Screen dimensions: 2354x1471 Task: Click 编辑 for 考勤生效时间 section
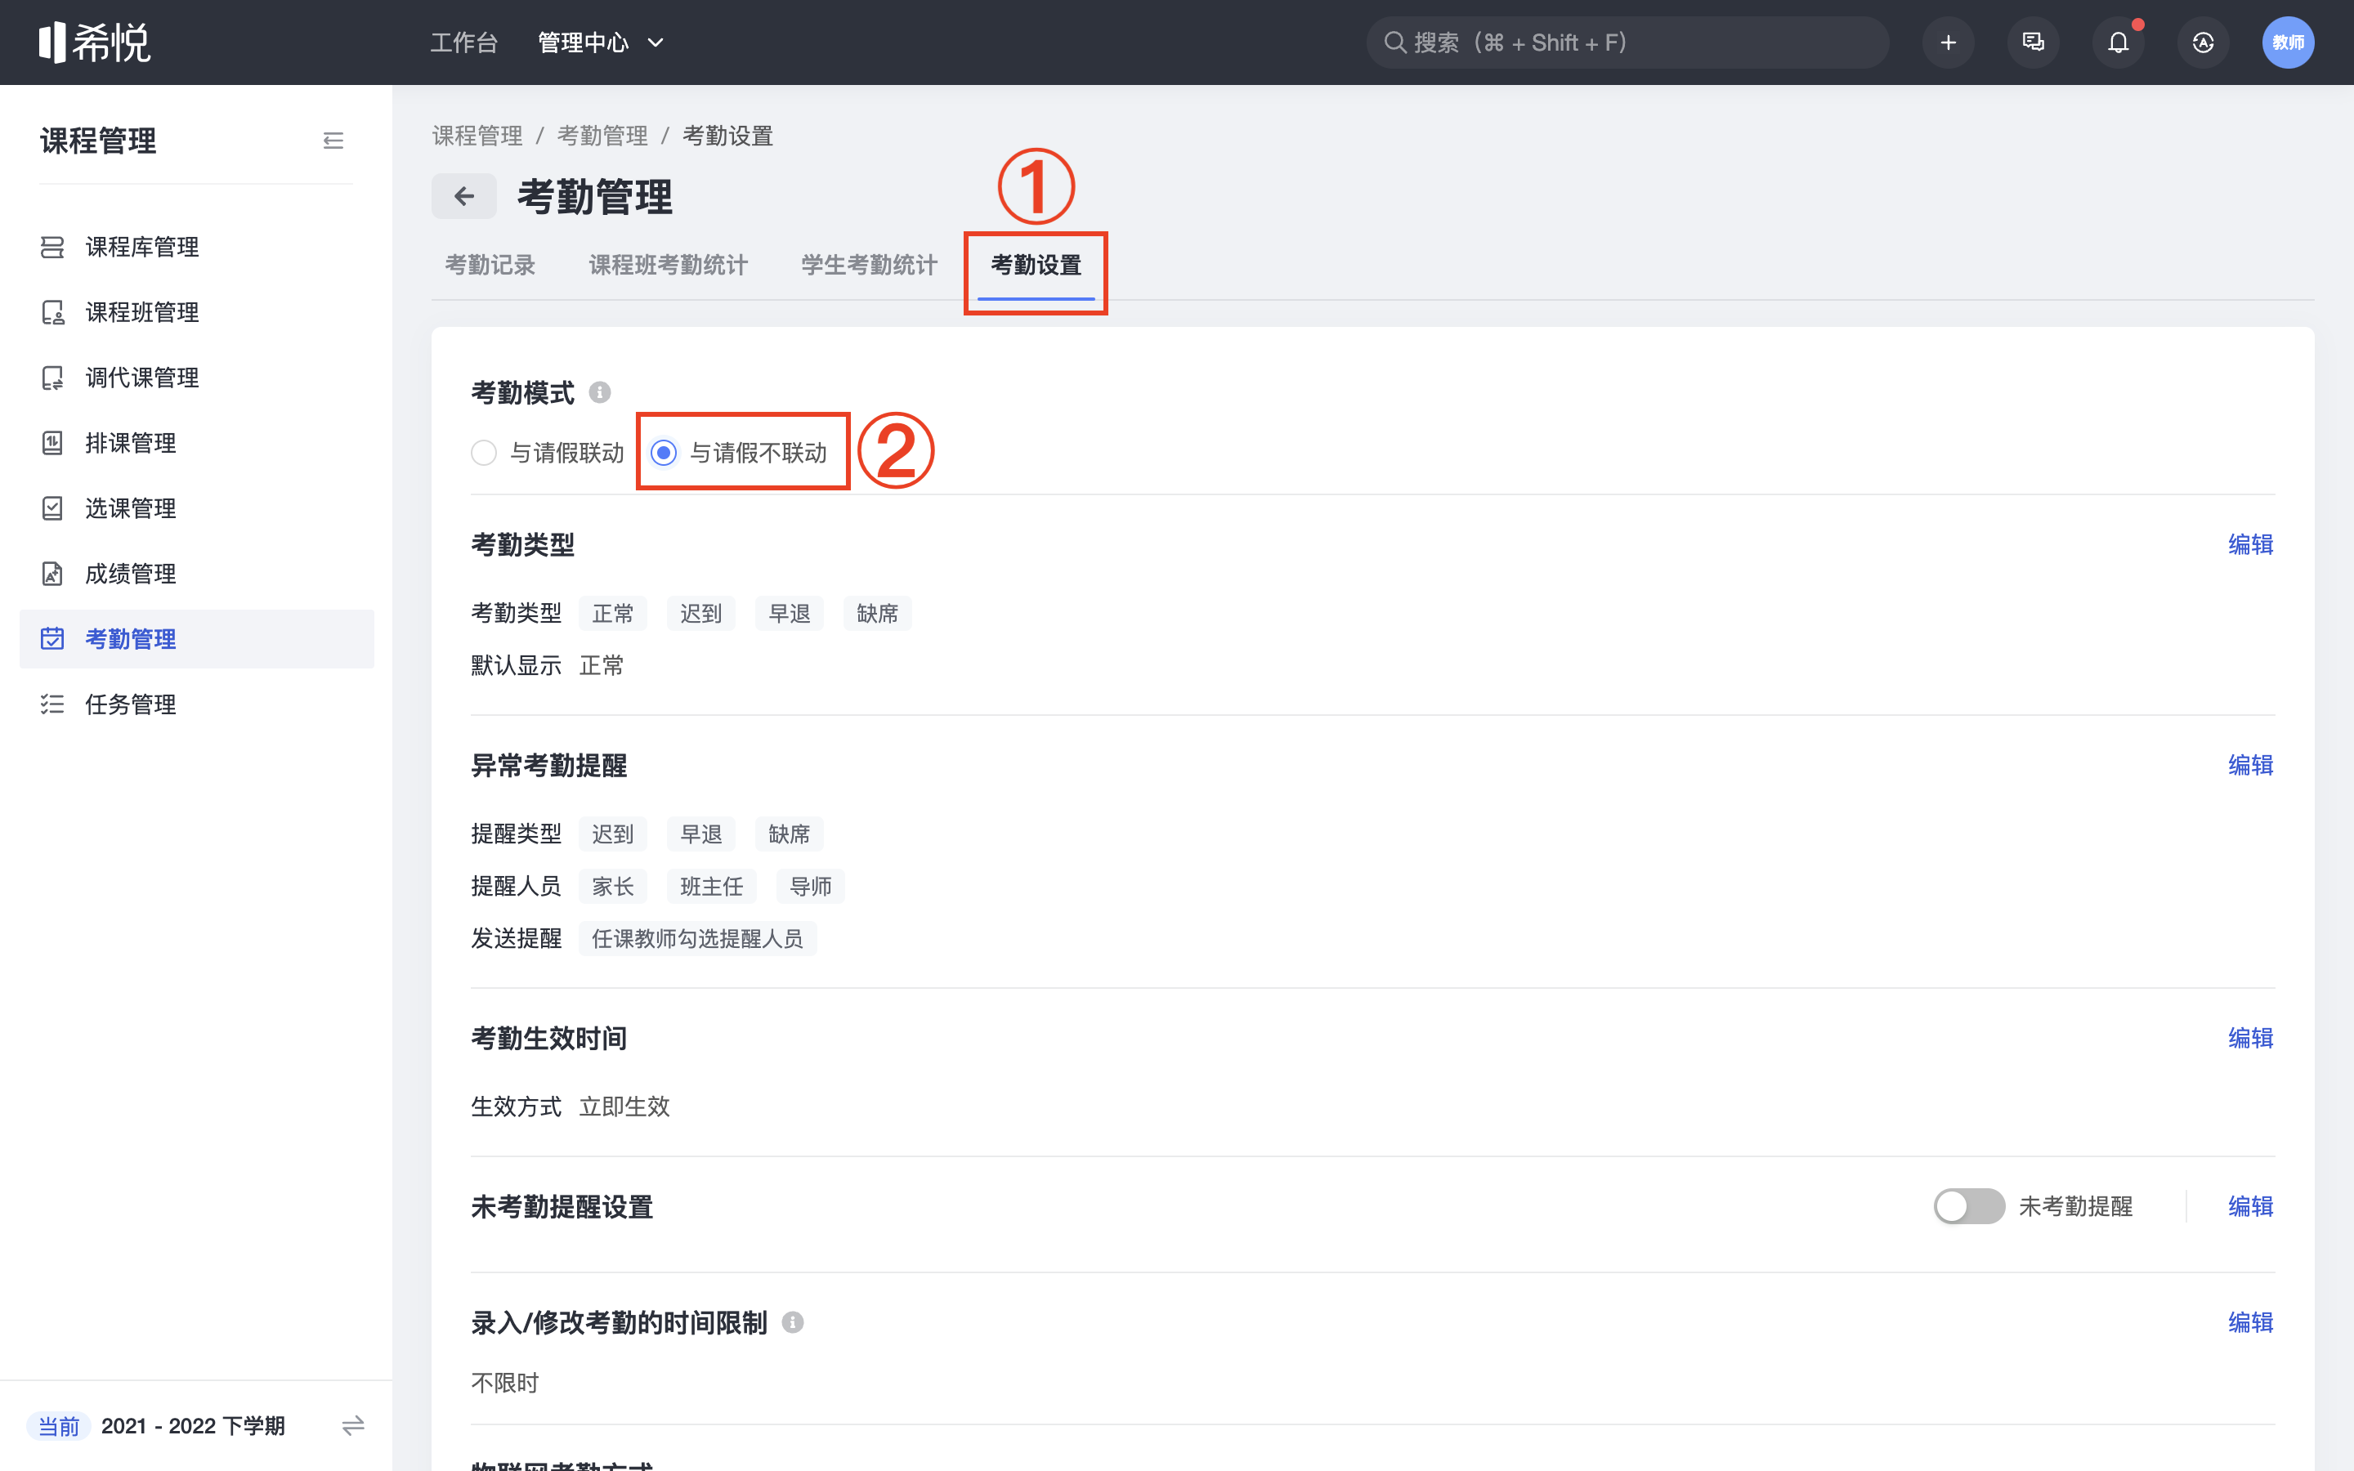(2251, 1038)
